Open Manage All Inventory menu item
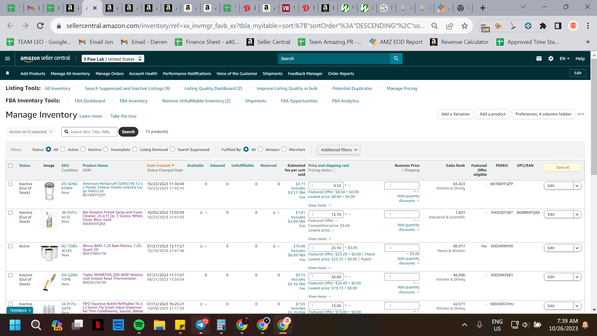597x336 pixels. point(70,73)
